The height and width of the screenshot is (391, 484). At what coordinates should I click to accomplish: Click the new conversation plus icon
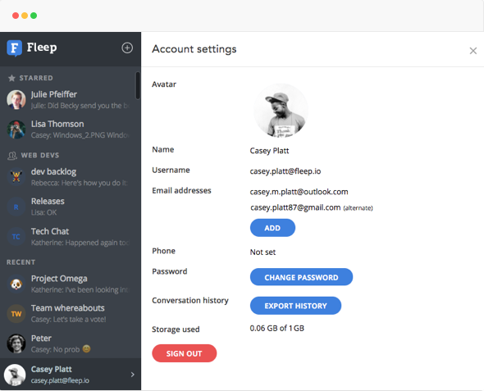click(x=127, y=48)
